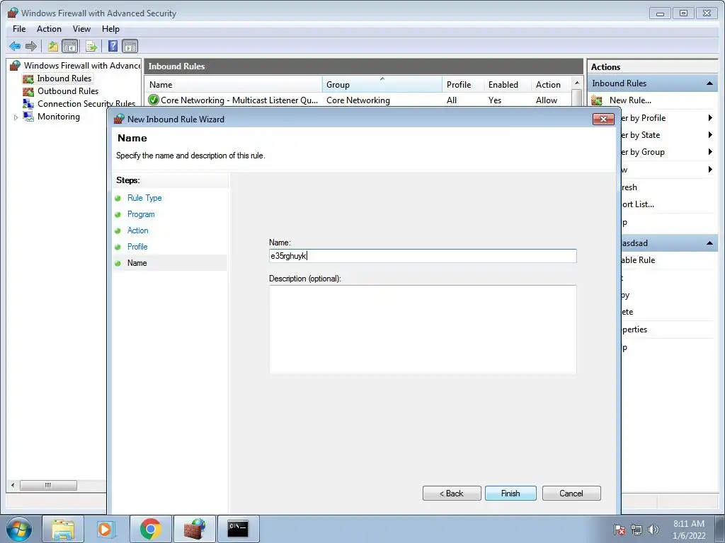This screenshot has width=725, height=543.
Task: Go to the Profile wizard step
Action: coord(137,247)
